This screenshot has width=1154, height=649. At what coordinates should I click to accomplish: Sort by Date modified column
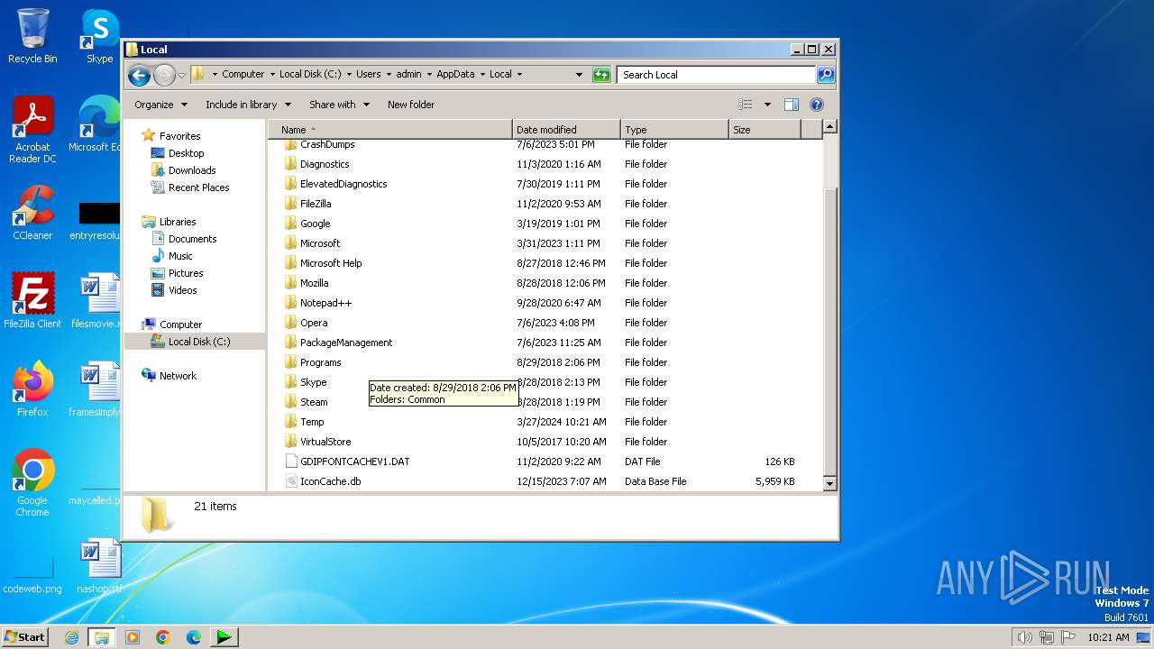click(566, 130)
